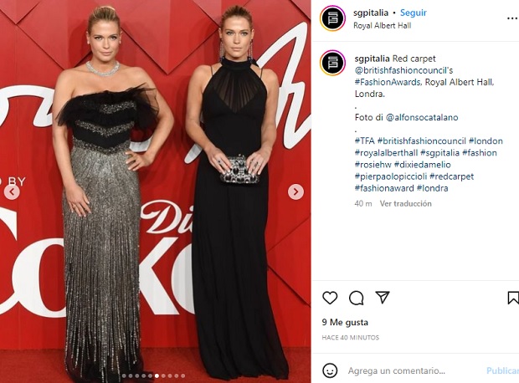Screen dimensions: 519x383
Task: Select last carousel indicator dot
Action: point(182,375)
